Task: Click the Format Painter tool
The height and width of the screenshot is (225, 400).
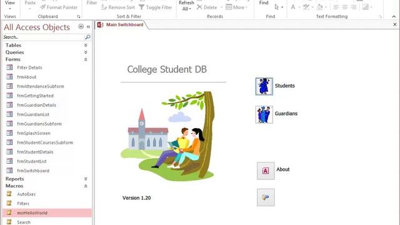Action: point(59,7)
